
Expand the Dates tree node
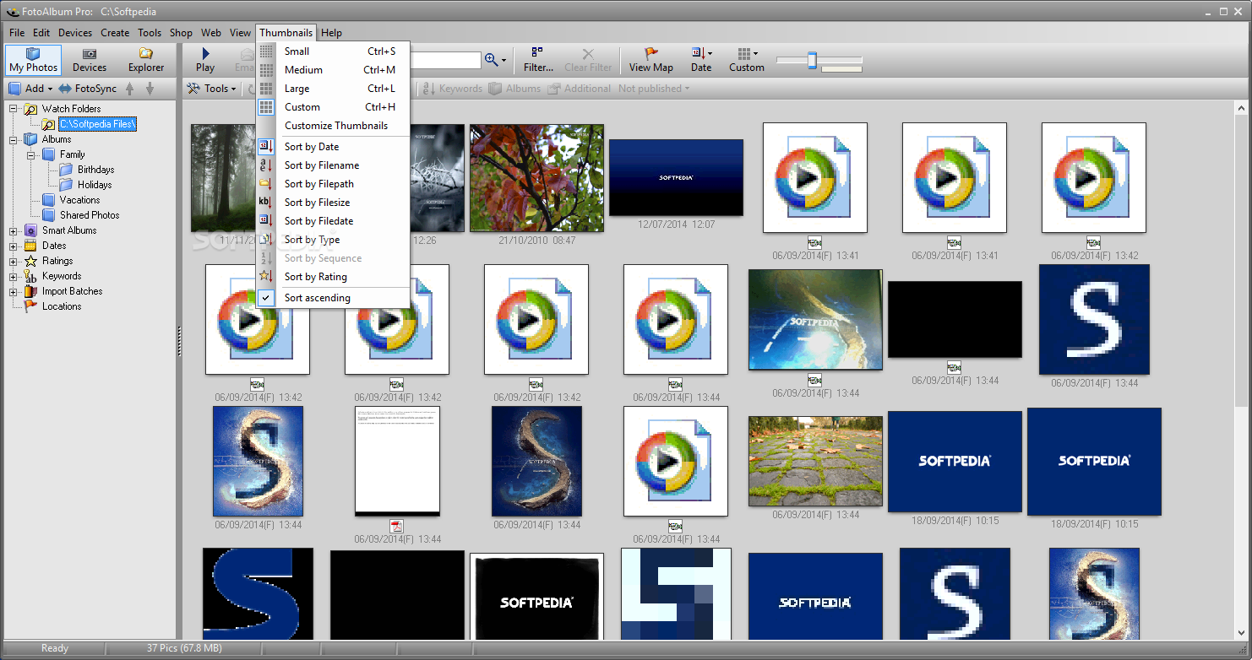point(14,246)
